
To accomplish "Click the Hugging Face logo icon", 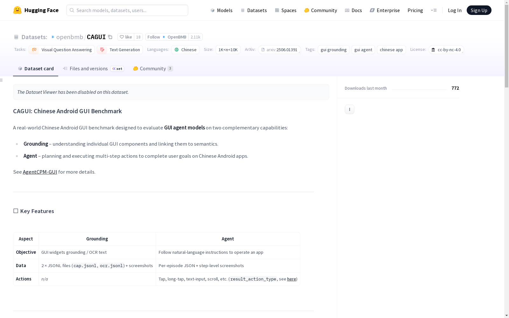I will tap(17, 10).
